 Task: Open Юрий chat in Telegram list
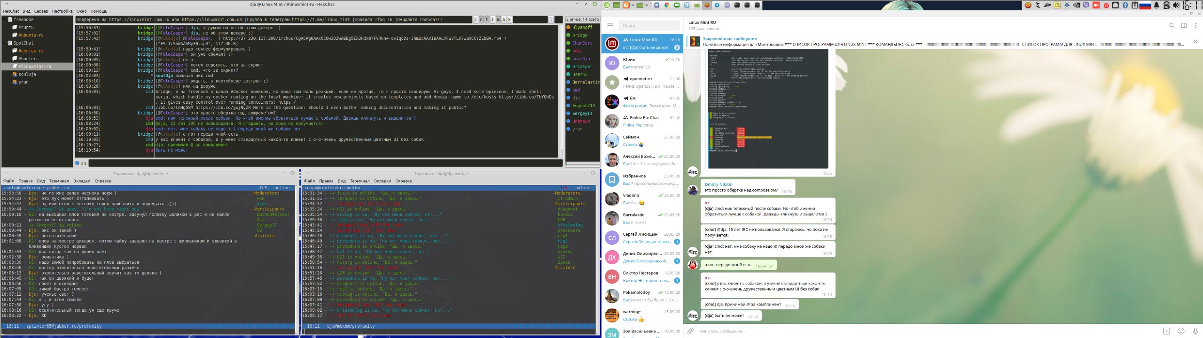642,63
